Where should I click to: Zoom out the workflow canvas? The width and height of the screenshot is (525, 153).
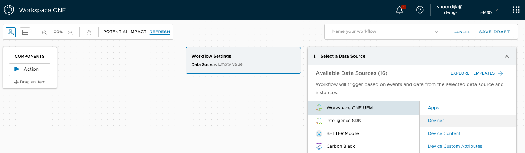(44, 32)
